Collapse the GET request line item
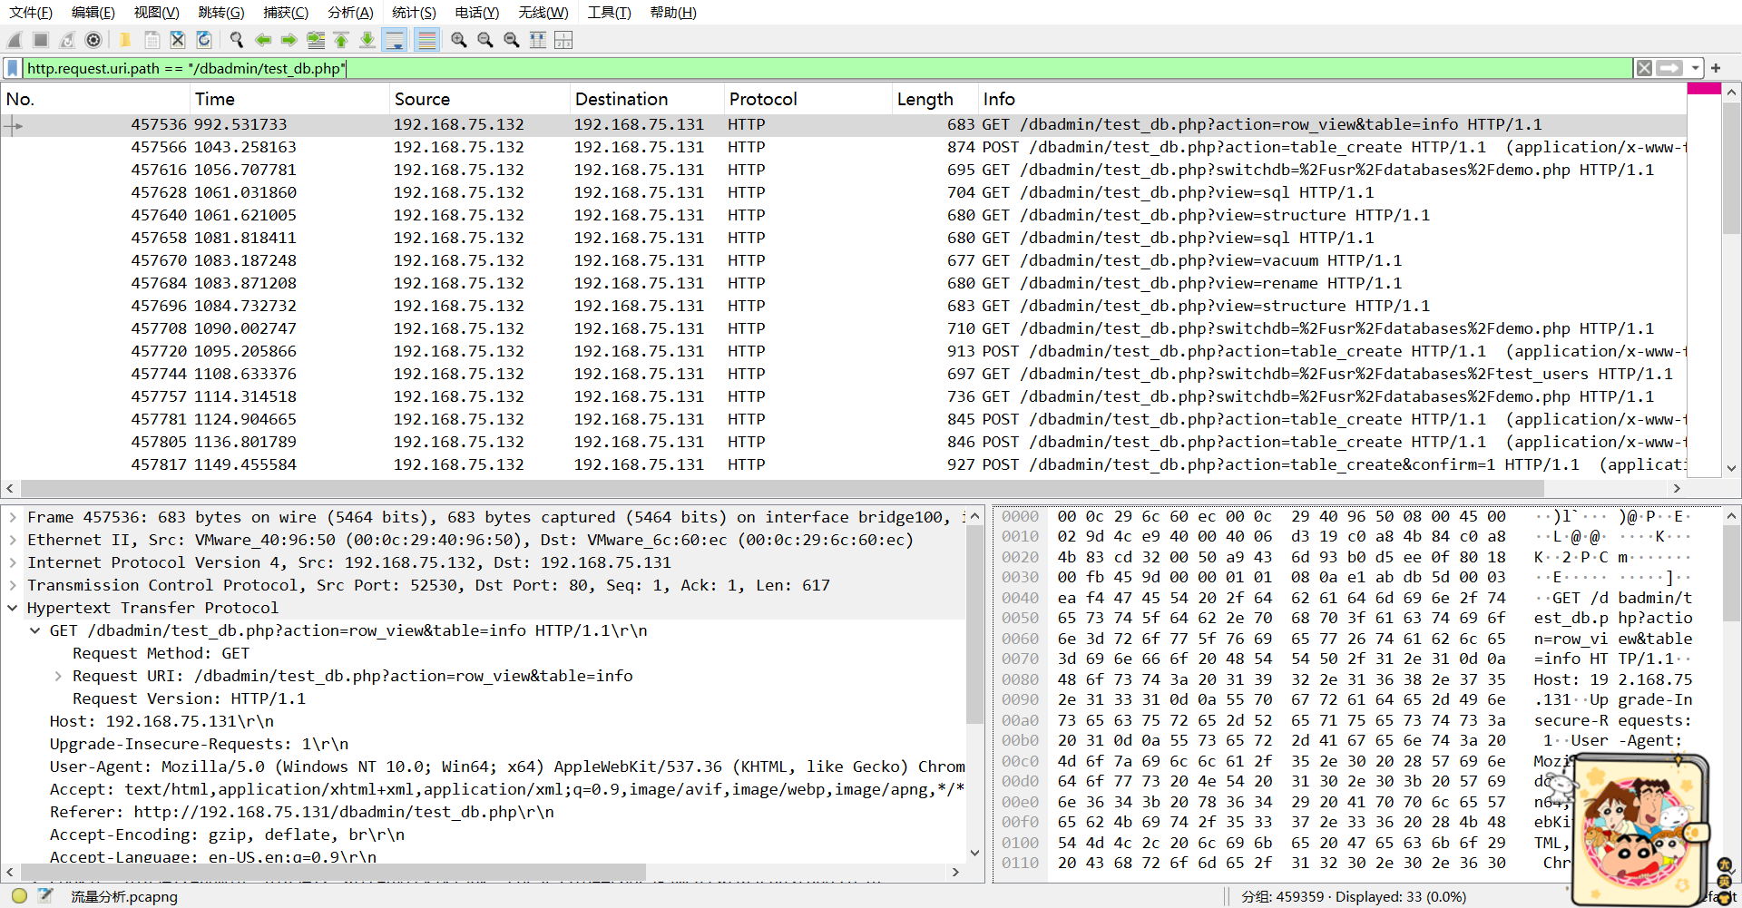This screenshot has width=1742, height=908. (35, 630)
